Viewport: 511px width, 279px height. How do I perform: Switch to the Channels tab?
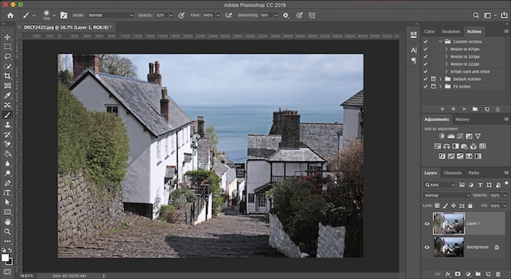coord(453,173)
